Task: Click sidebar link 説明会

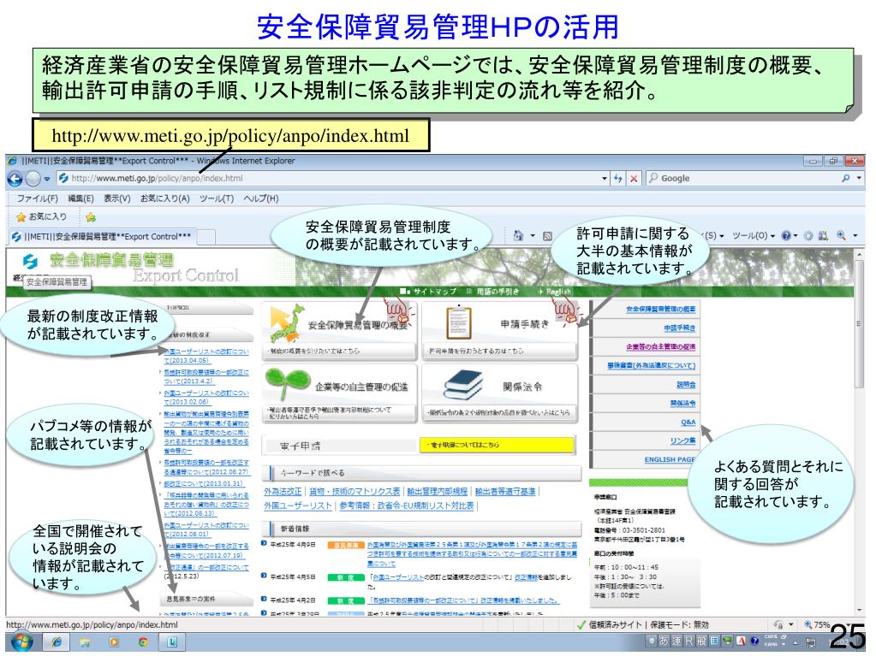Action: (686, 385)
